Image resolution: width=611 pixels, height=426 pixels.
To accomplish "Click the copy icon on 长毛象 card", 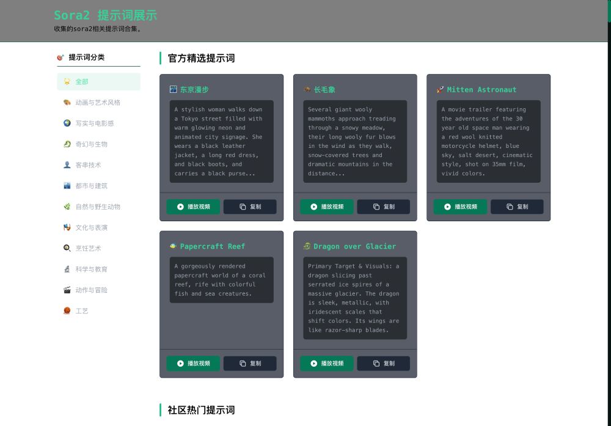I will click(376, 207).
